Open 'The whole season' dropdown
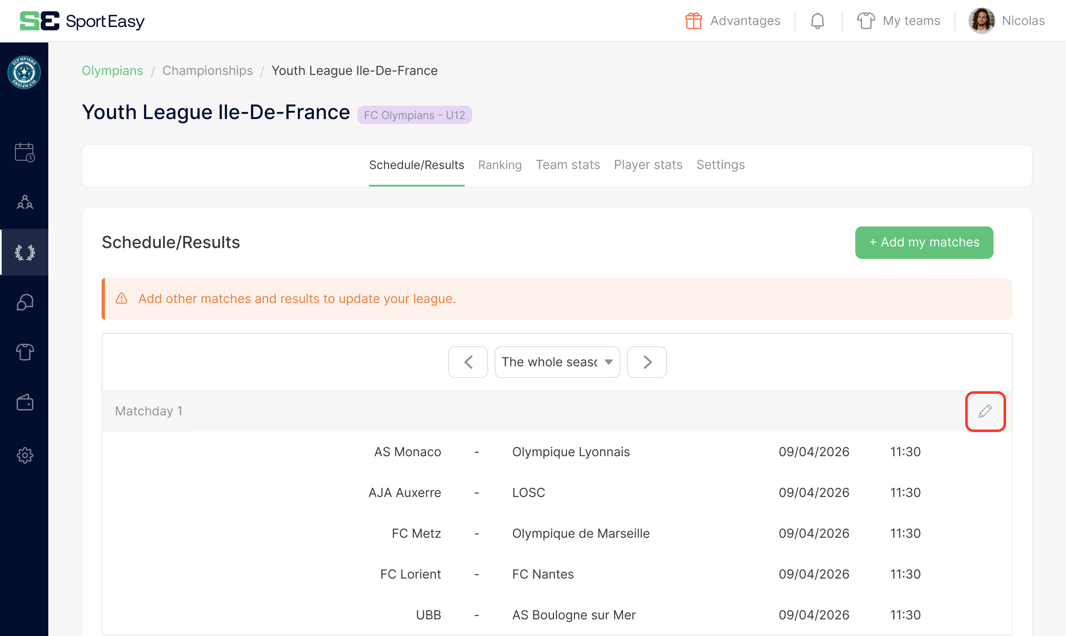The width and height of the screenshot is (1066, 636). click(x=557, y=362)
